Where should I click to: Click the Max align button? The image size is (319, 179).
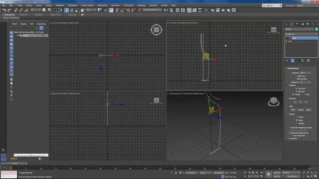[x=308, y=110]
